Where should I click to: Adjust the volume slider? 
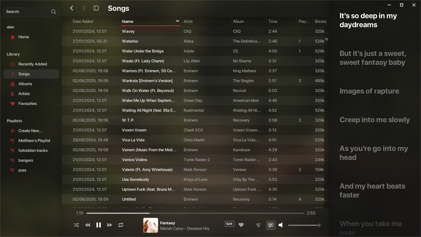pos(304,225)
